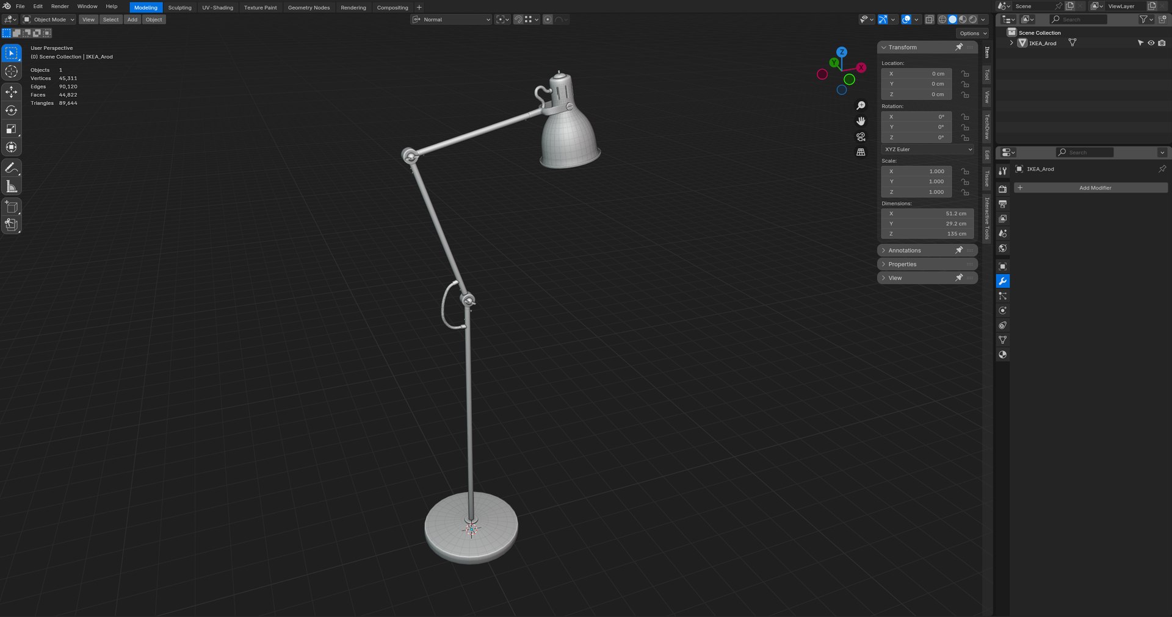Screen dimensions: 1172x617
Task: Lock Location X value
Action: tap(965, 74)
